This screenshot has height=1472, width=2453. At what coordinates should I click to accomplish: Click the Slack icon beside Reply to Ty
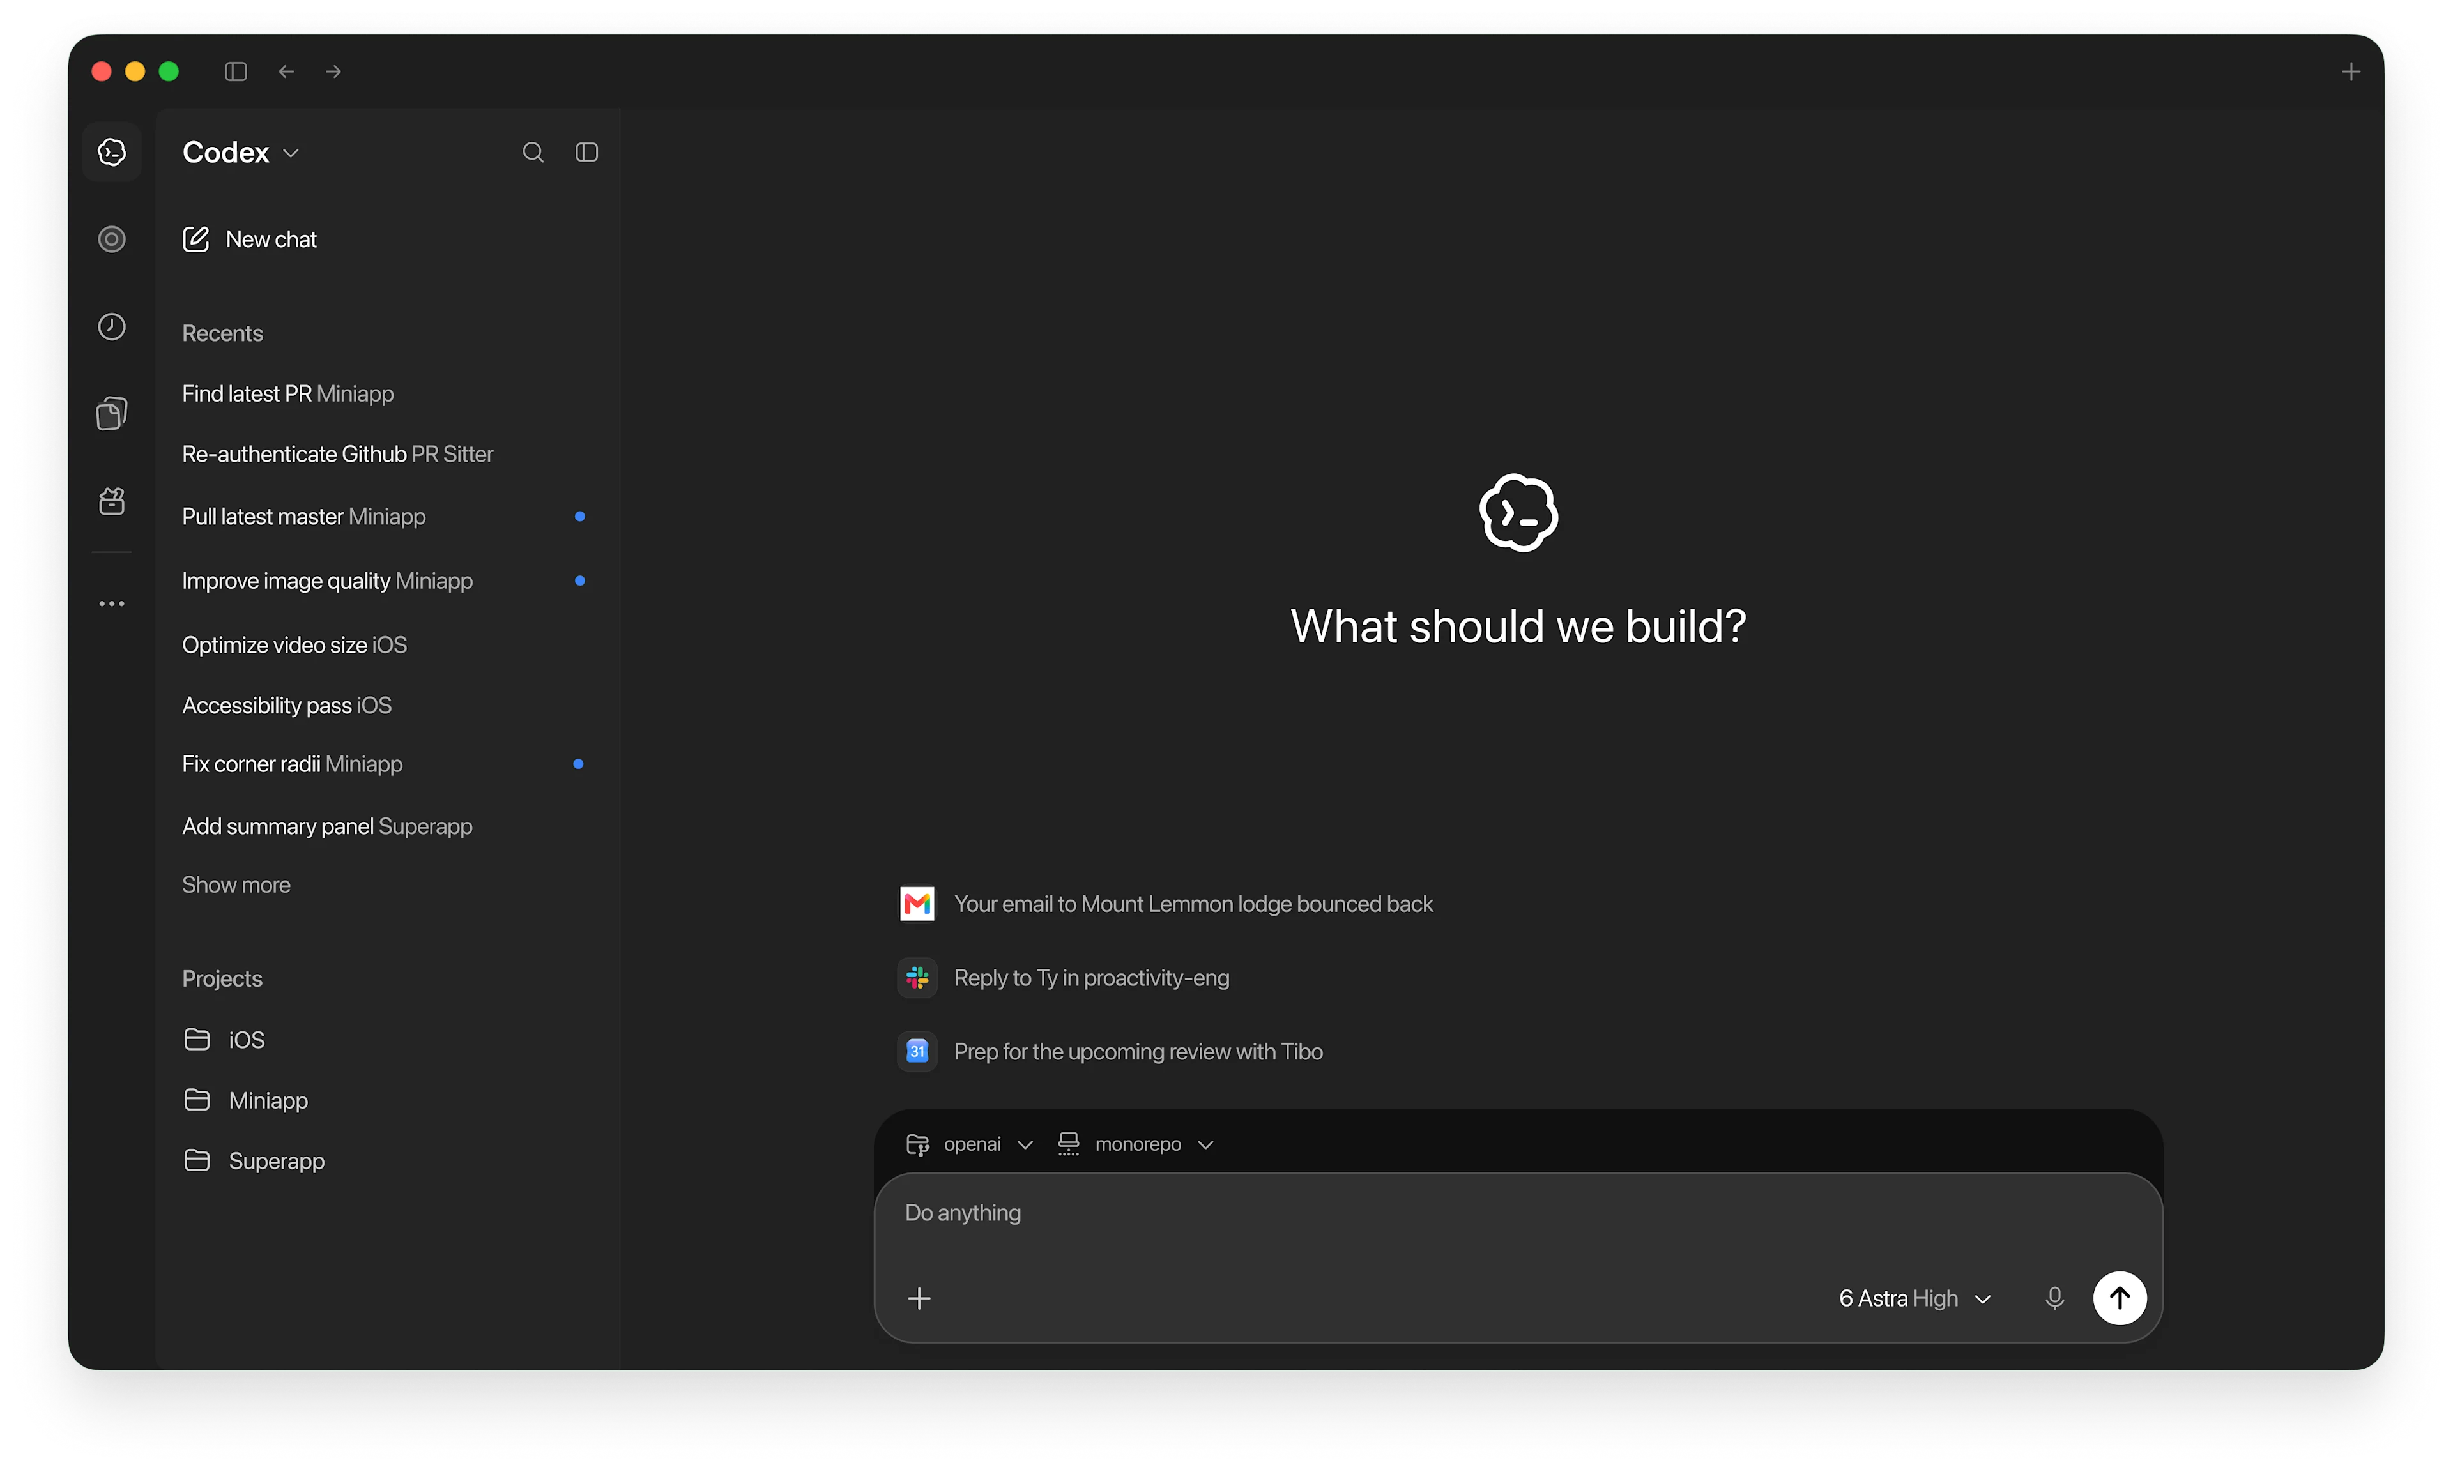coord(917,978)
